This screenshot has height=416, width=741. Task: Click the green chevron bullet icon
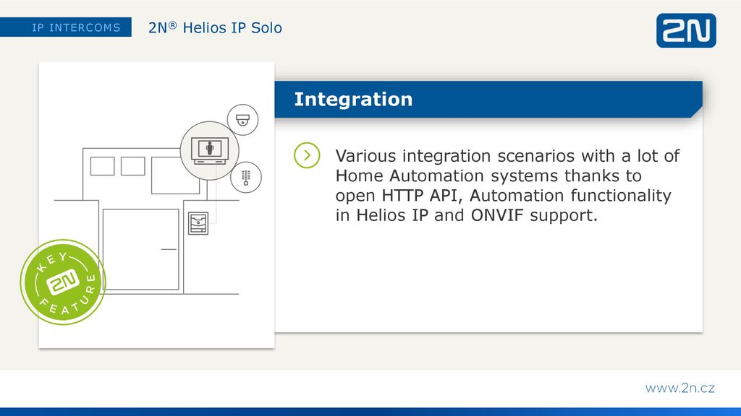[307, 155]
